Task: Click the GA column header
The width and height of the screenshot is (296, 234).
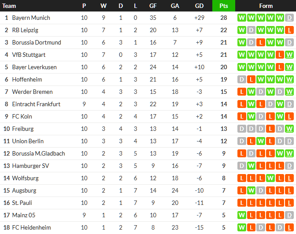Action: pos(175,6)
